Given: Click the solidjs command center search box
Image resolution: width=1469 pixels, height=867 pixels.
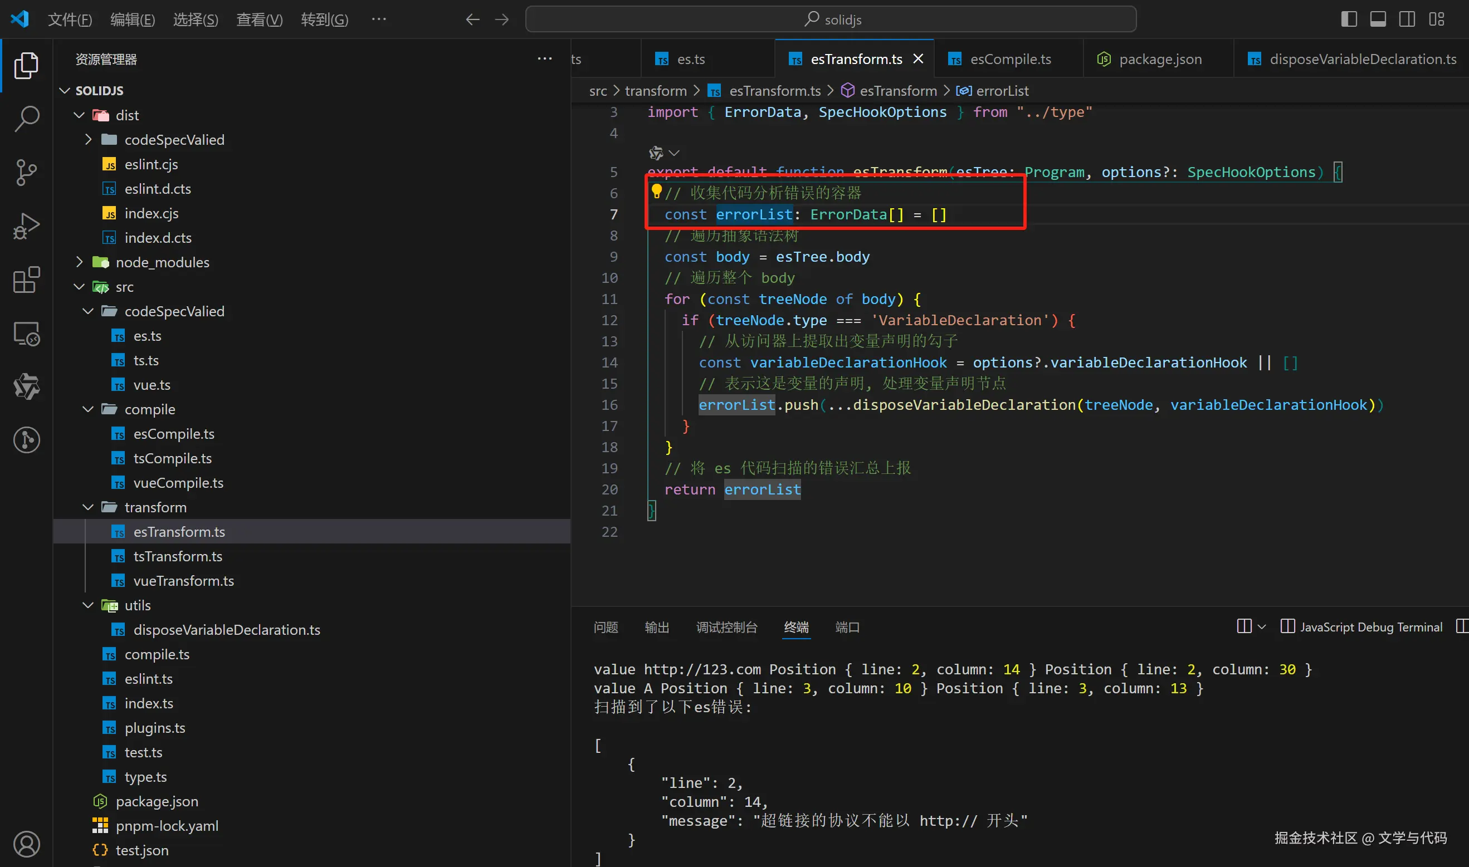Looking at the screenshot, I should (x=831, y=20).
